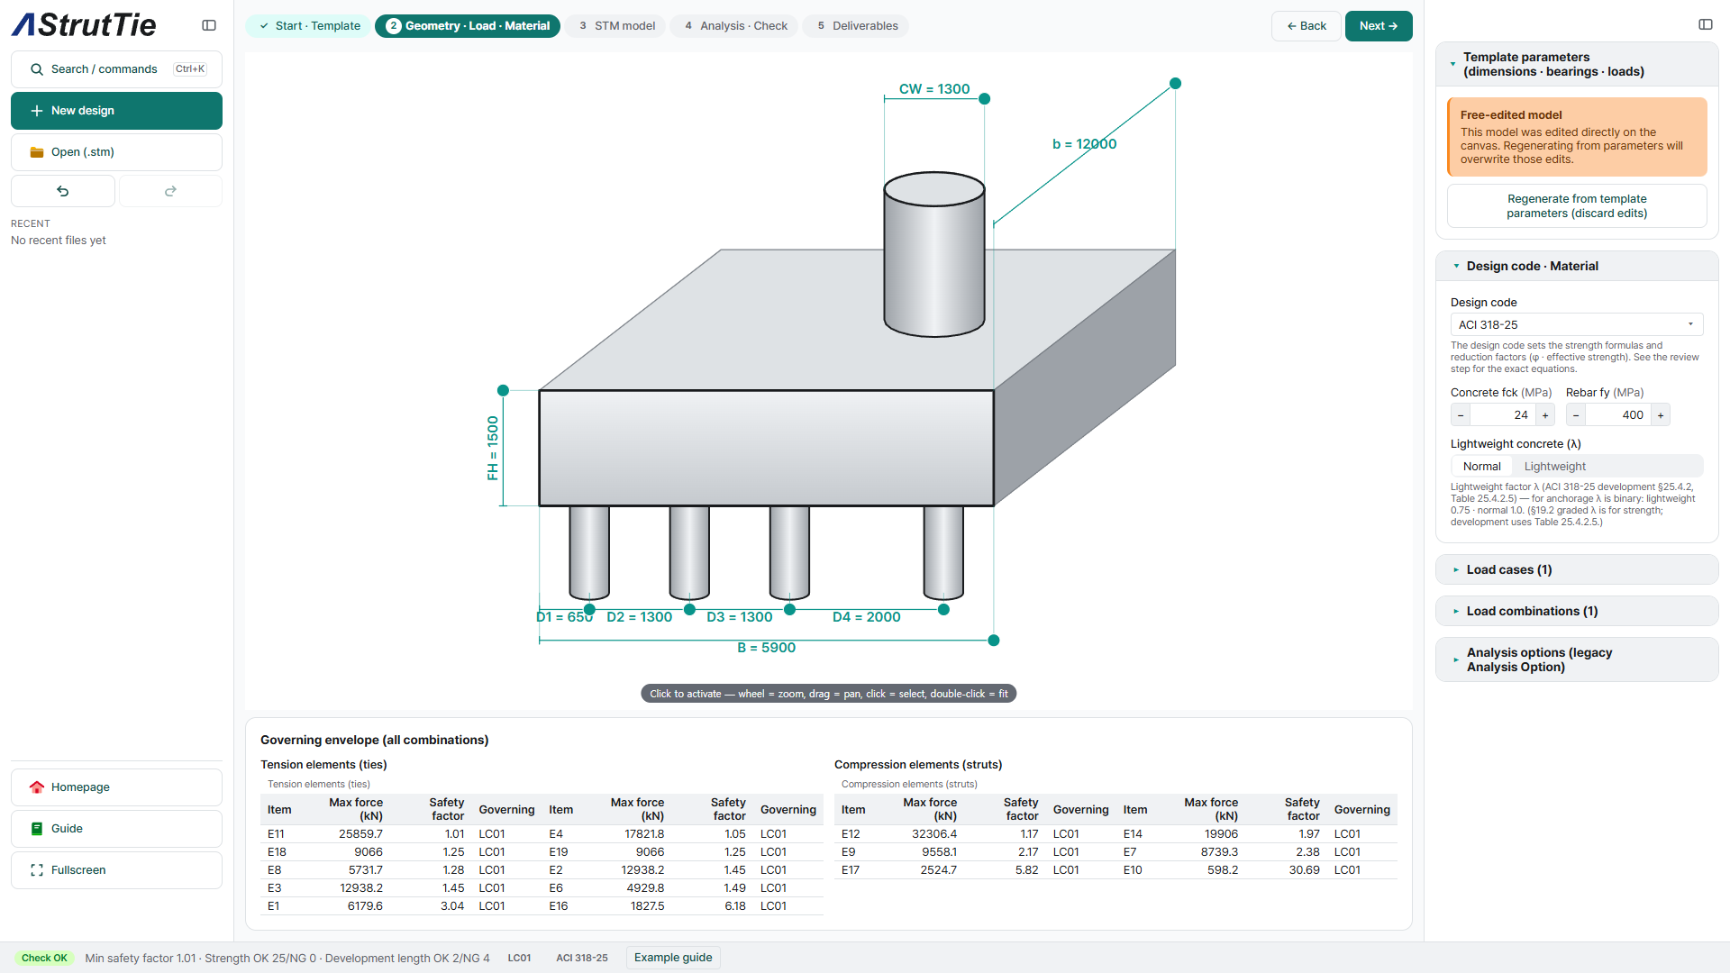Go to STM model step
The width and height of the screenshot is (1730, 973).
(616, 26)
